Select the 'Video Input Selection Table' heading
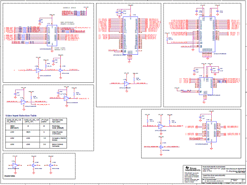 tap(21, 116)
